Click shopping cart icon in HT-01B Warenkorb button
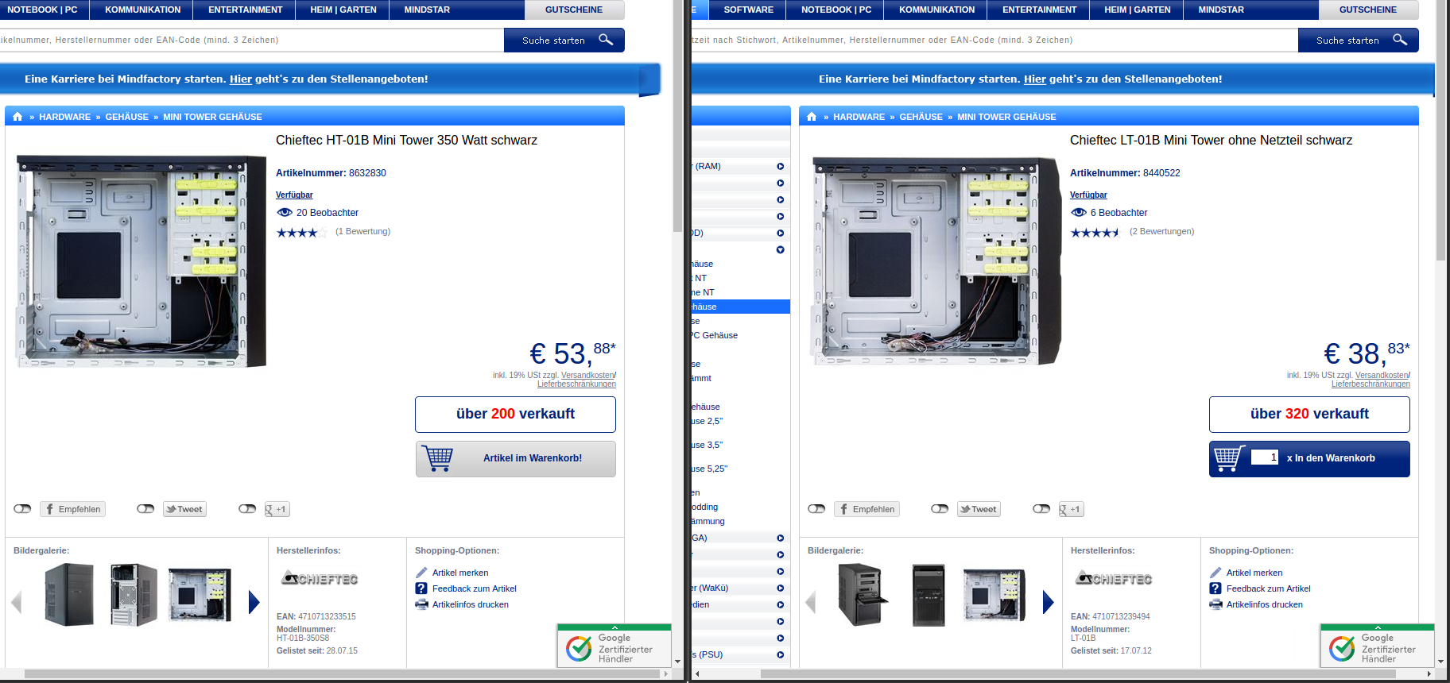Viewport: 1450px width, 683px height. click(437, 458)
